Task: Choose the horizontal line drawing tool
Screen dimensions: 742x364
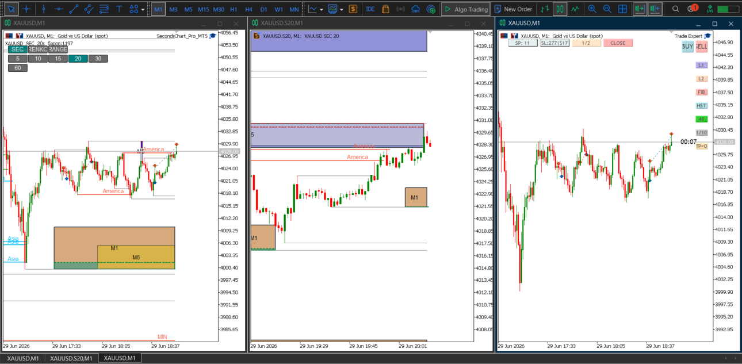Action: 59,9
